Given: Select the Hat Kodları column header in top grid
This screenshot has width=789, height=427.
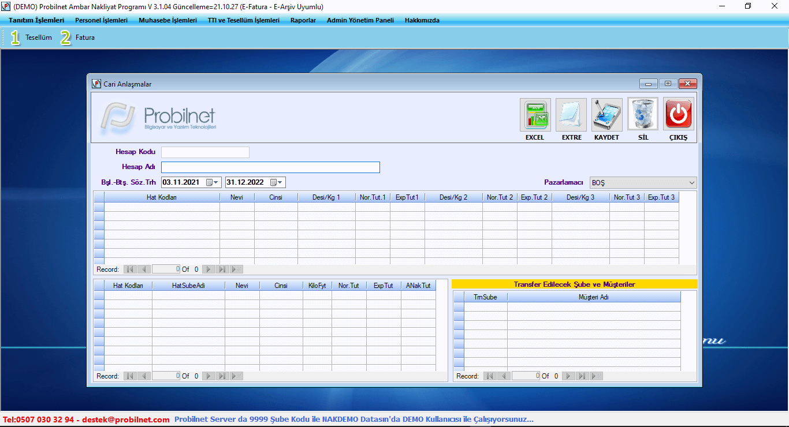Looking at the screenshot, I should (162, 197).
